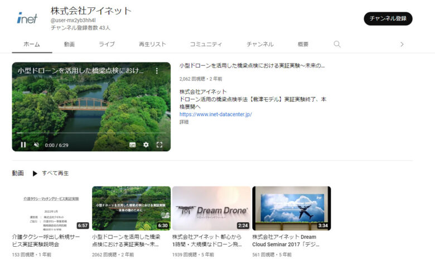The width and height of the screenshot is (435, 259).
Task: Open title 株式会社アイネット 都心から1時間
Action: pyautogui.click(x=207, y=241)
